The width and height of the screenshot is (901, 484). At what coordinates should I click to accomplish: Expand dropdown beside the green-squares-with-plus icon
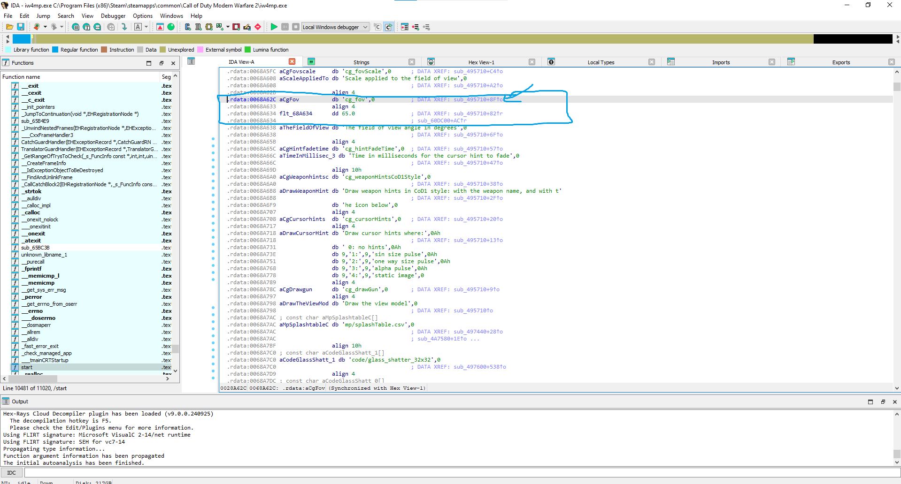point(228,27)
